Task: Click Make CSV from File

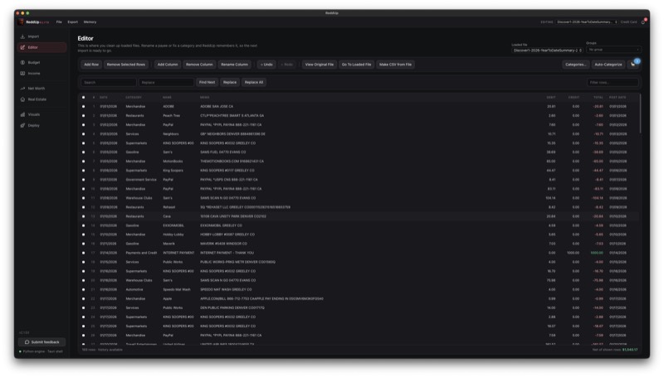Action: (x=395, y=65)
